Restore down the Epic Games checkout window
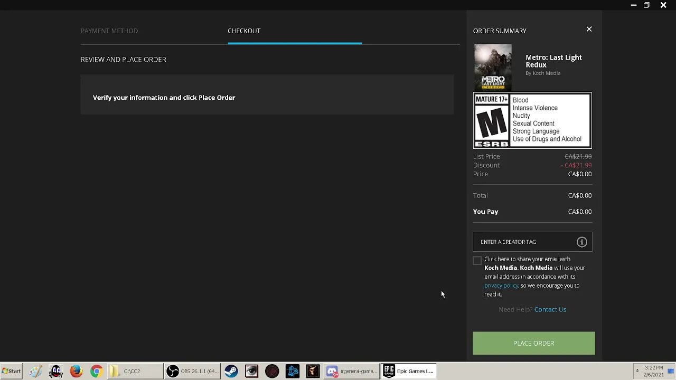The height and width of the screenshot is (380, 676). coord(646,5)
